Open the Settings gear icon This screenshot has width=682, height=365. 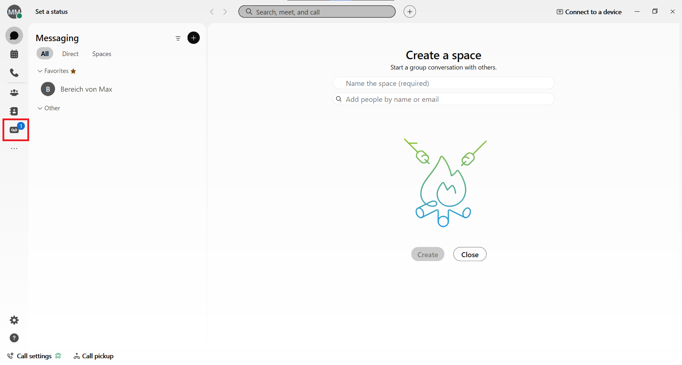tap(14, 320)
